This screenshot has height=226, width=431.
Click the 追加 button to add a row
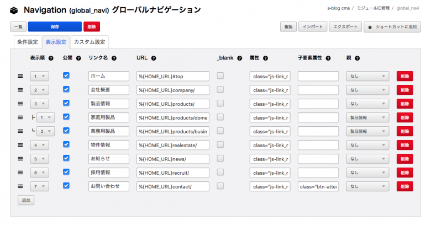pos(25,200)
